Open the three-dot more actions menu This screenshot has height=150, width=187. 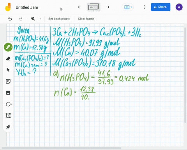[x=145, y=7]
